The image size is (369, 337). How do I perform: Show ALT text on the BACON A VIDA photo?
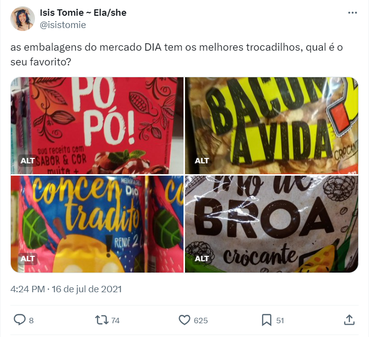[202, 161]
